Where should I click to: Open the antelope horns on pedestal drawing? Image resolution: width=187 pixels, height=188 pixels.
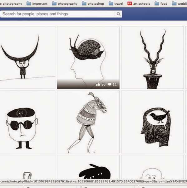point(152,57)
